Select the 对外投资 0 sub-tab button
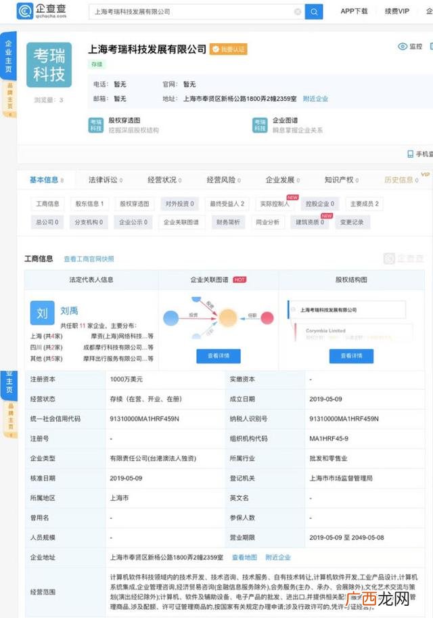The image size is (433, 618). 180,203
